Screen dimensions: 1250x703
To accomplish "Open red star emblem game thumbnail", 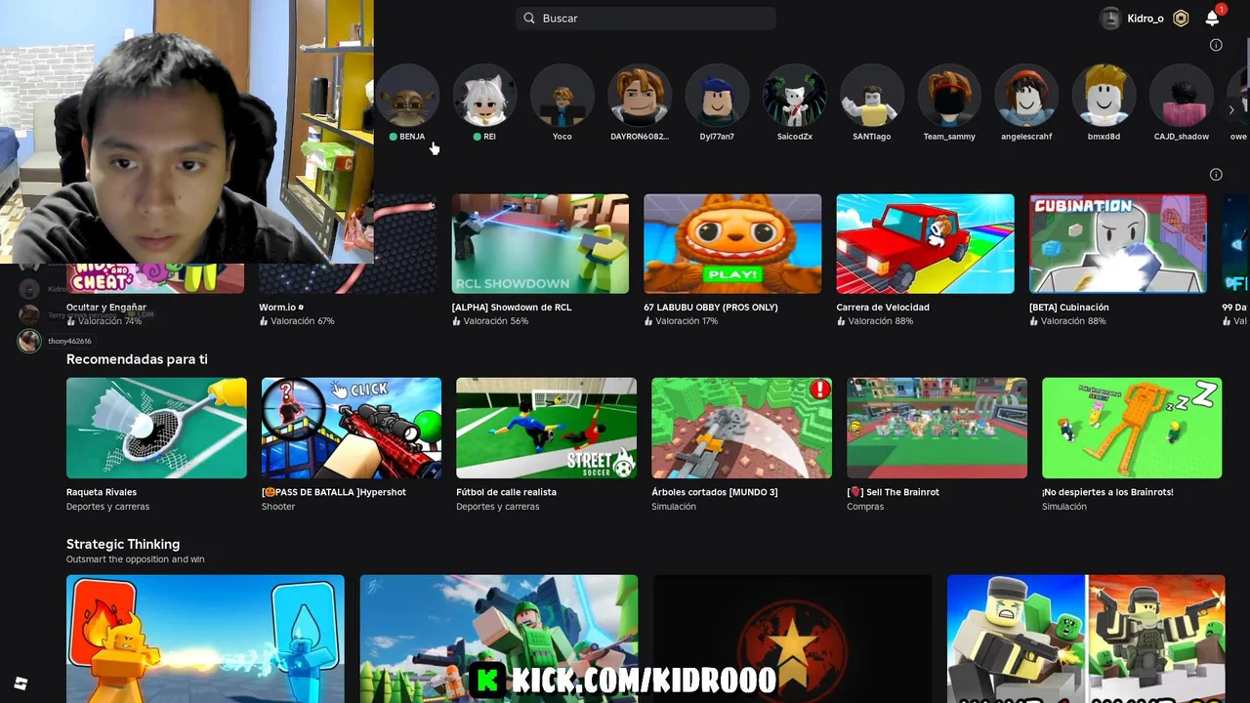I will click(792, 639).
